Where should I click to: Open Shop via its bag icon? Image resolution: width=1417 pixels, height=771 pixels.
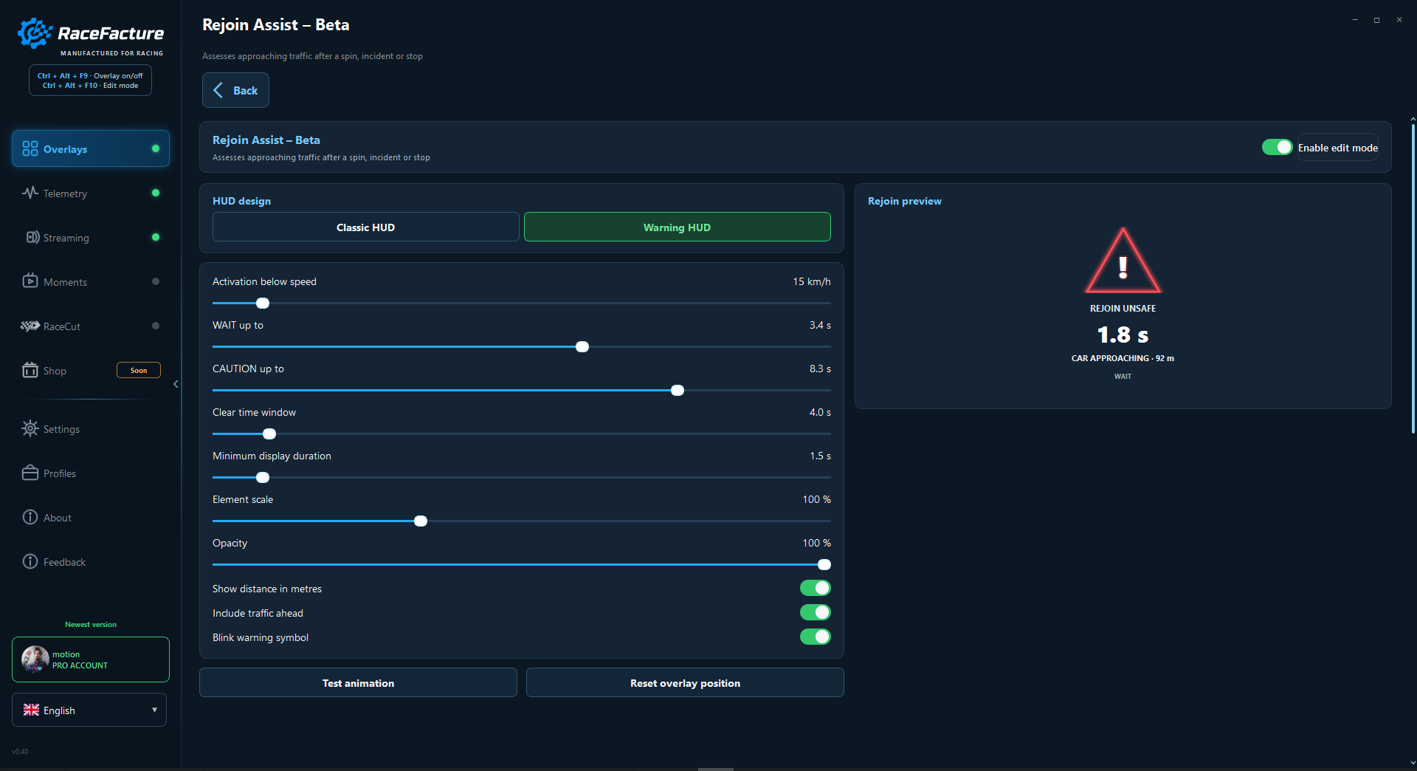[x=30, y=370]
